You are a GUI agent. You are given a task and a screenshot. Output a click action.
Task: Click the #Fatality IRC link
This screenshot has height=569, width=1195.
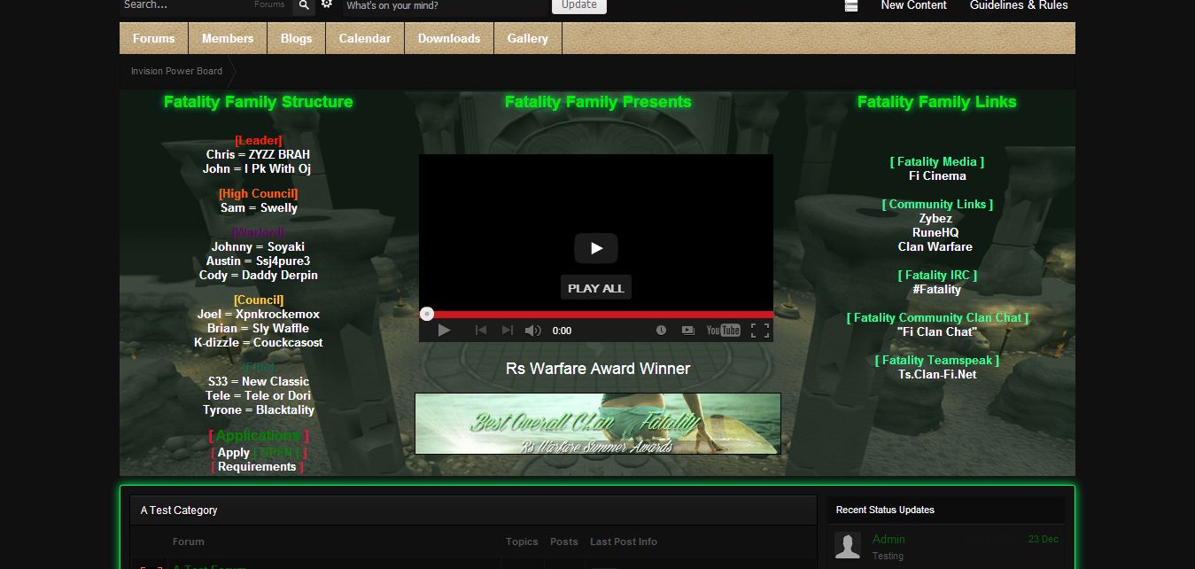click(x=936, y=289)
